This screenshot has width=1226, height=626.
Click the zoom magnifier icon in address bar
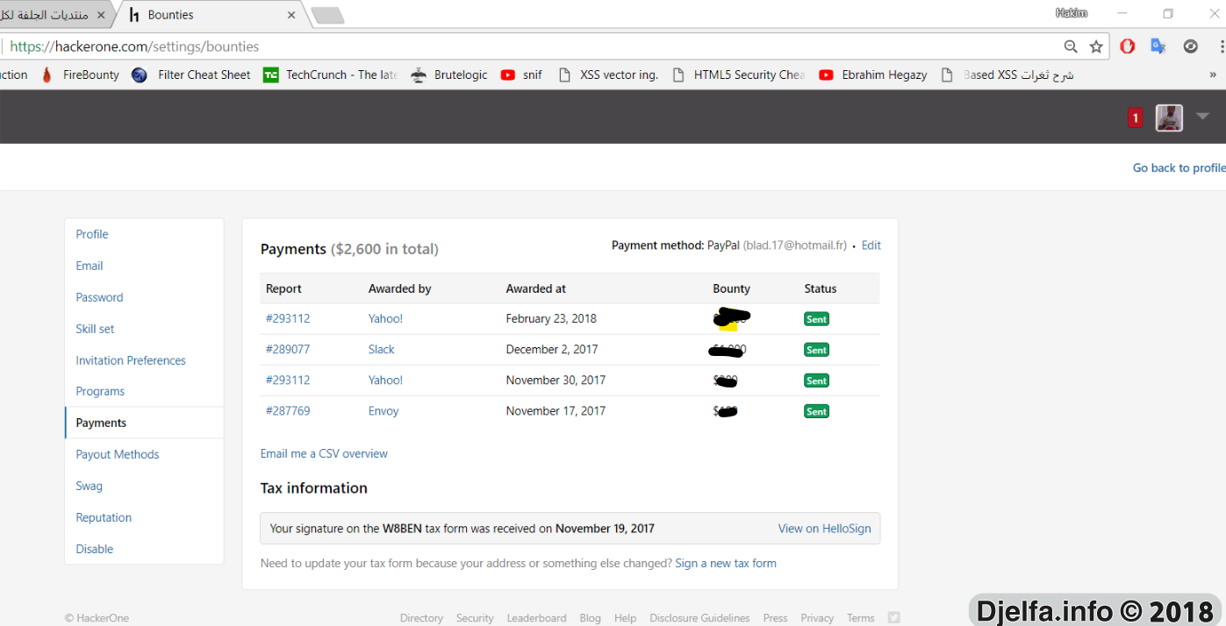point(1071,46)
